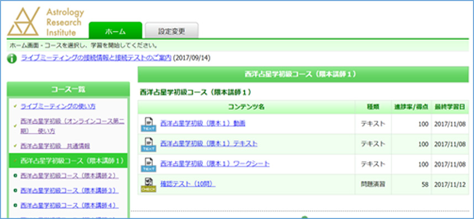
Task: Click the テキスト type cell in 動画 row
Action: [373, 124]
